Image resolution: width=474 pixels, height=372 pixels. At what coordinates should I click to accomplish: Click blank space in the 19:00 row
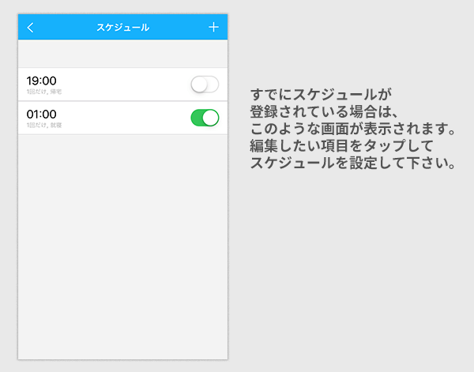tap(126, 85)
